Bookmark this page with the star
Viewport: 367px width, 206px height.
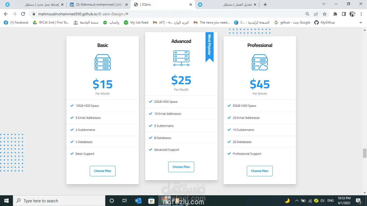[325, 14]
